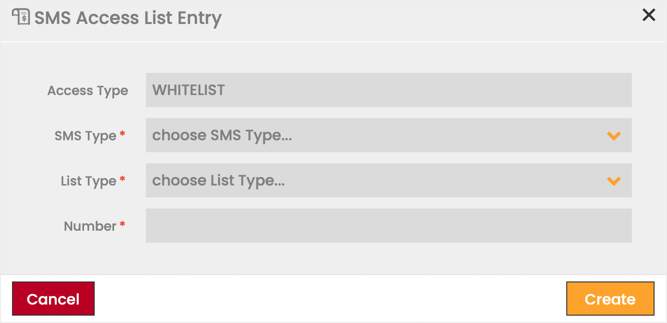Click the 'Access Type' label
Image resolution: width=667 pixels, height=323 pixels.
88,90
